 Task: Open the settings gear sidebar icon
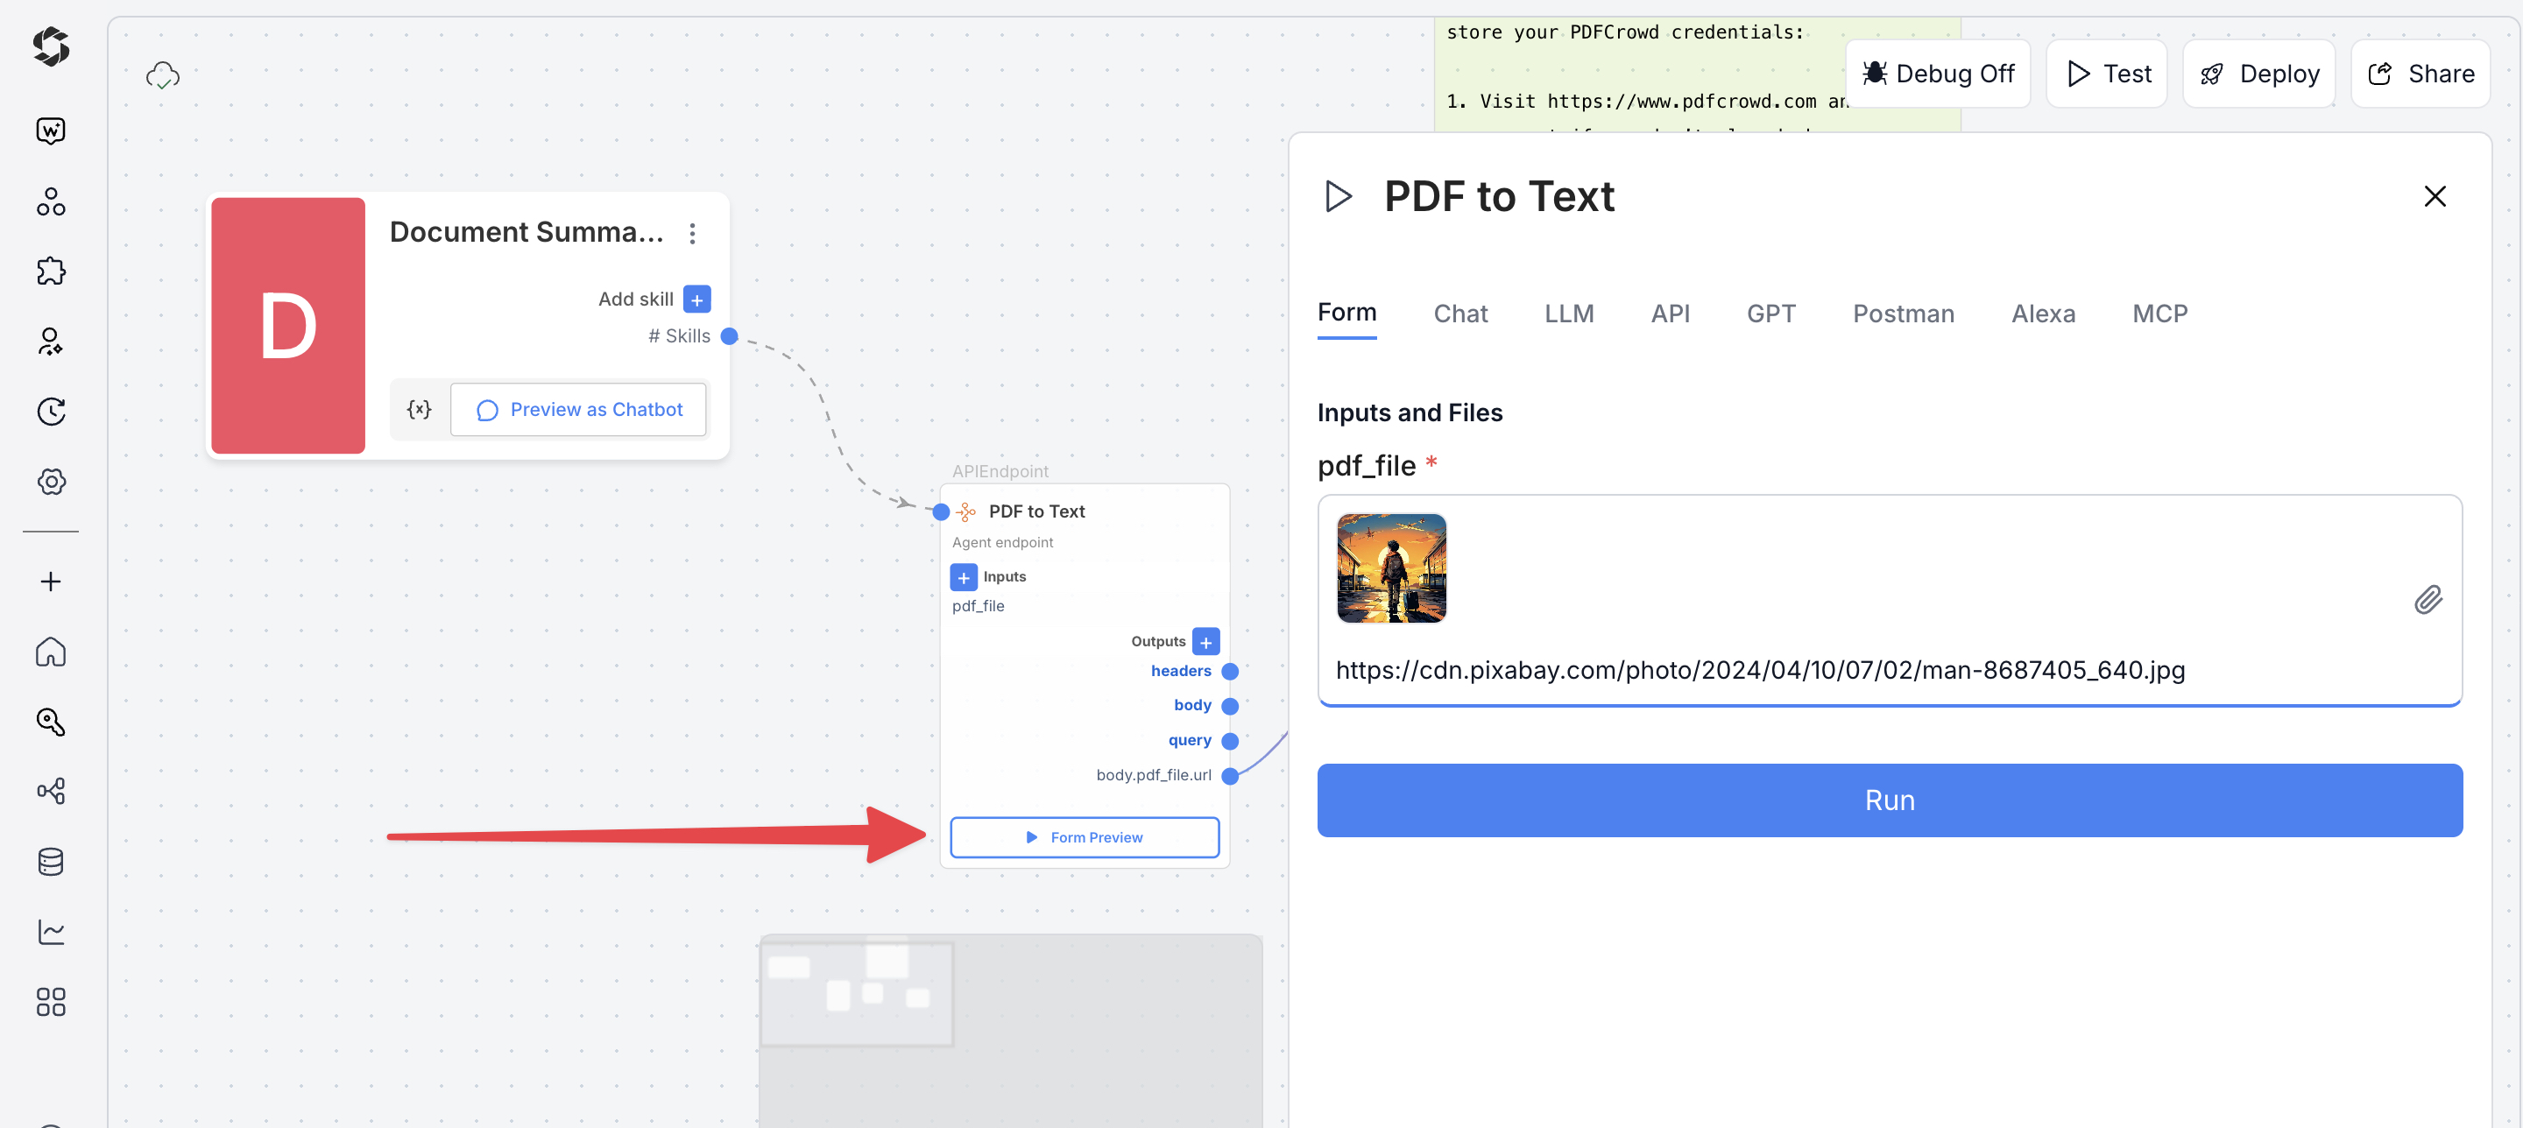(51, 482)
